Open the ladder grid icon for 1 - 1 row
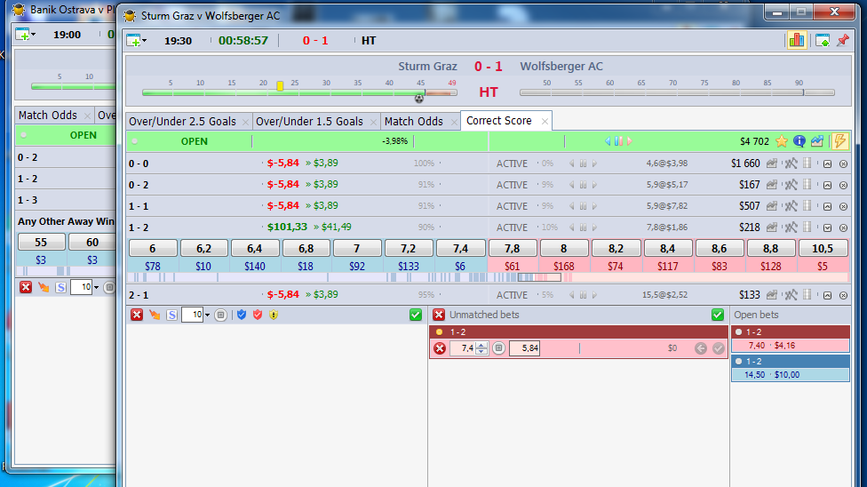The image size is (867, 487). pos(807,206)
